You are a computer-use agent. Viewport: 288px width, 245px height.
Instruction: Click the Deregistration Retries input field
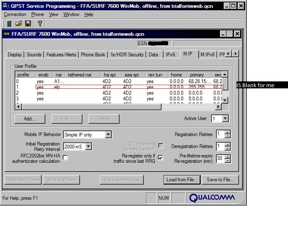click(x=220, y=146)
